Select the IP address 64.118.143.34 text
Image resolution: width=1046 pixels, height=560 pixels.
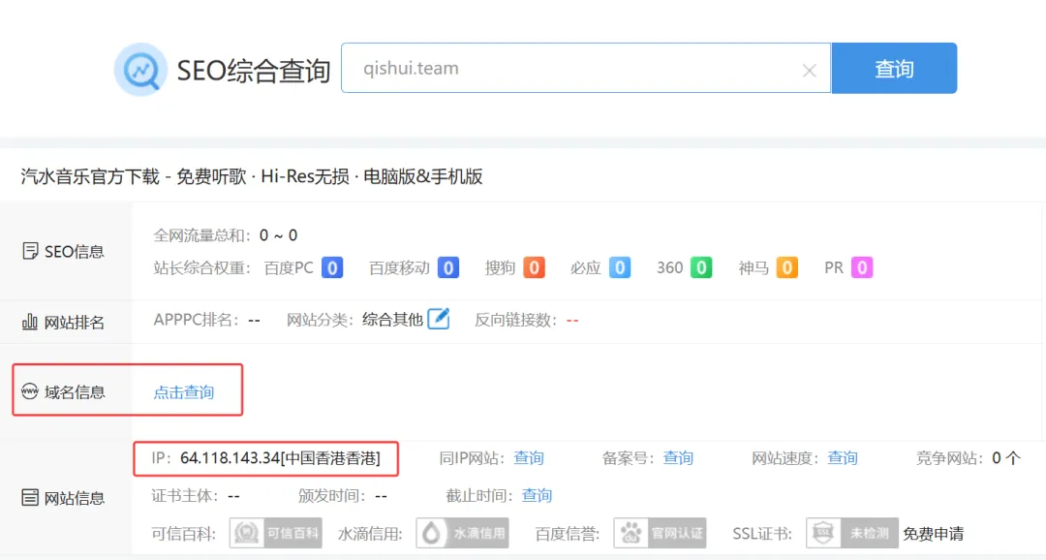click(231, 458)
